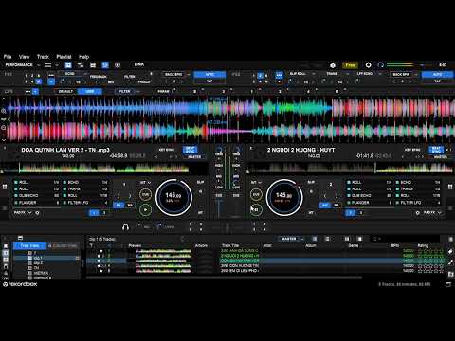Trigger deck 2 ECHO pad FX
Image resolution: width=455 pixels, height=341 pixels.
pos(418,182)
